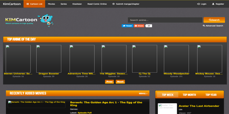
Task: Click the KimCartoon brand text in navbar
Action: coord(12,4)
